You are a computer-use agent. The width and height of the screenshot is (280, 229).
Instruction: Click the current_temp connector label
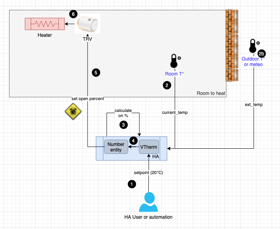click(x=175, y=113)
